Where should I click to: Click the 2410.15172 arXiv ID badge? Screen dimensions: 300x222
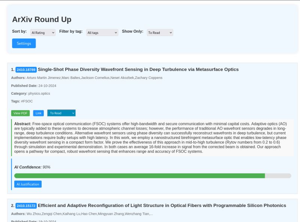26,206
